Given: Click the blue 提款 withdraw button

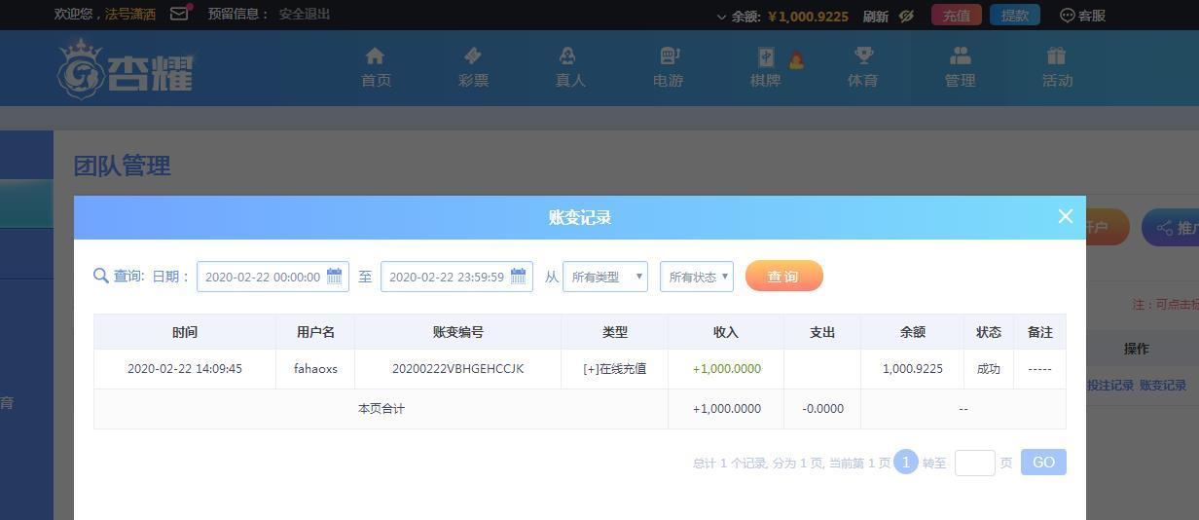Looking at the screenshot, I should pos(1015,16).
